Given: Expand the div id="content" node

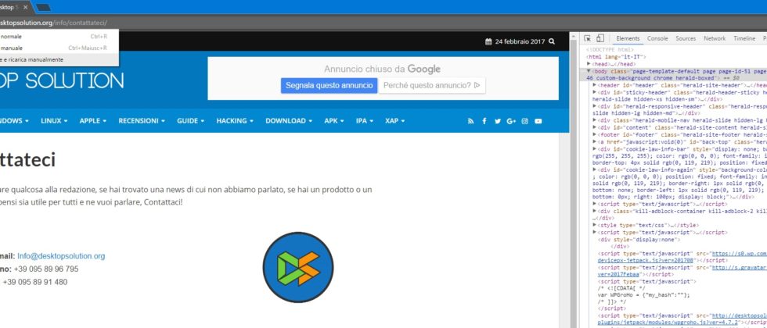Looking at the screenshot, I should (x=594, y=127).
